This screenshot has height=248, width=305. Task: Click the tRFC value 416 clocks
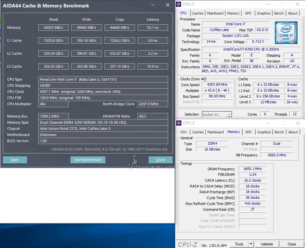[252, 203]
